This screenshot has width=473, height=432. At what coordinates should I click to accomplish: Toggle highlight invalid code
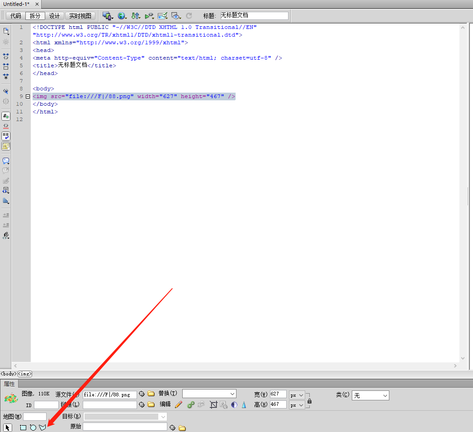5,126
